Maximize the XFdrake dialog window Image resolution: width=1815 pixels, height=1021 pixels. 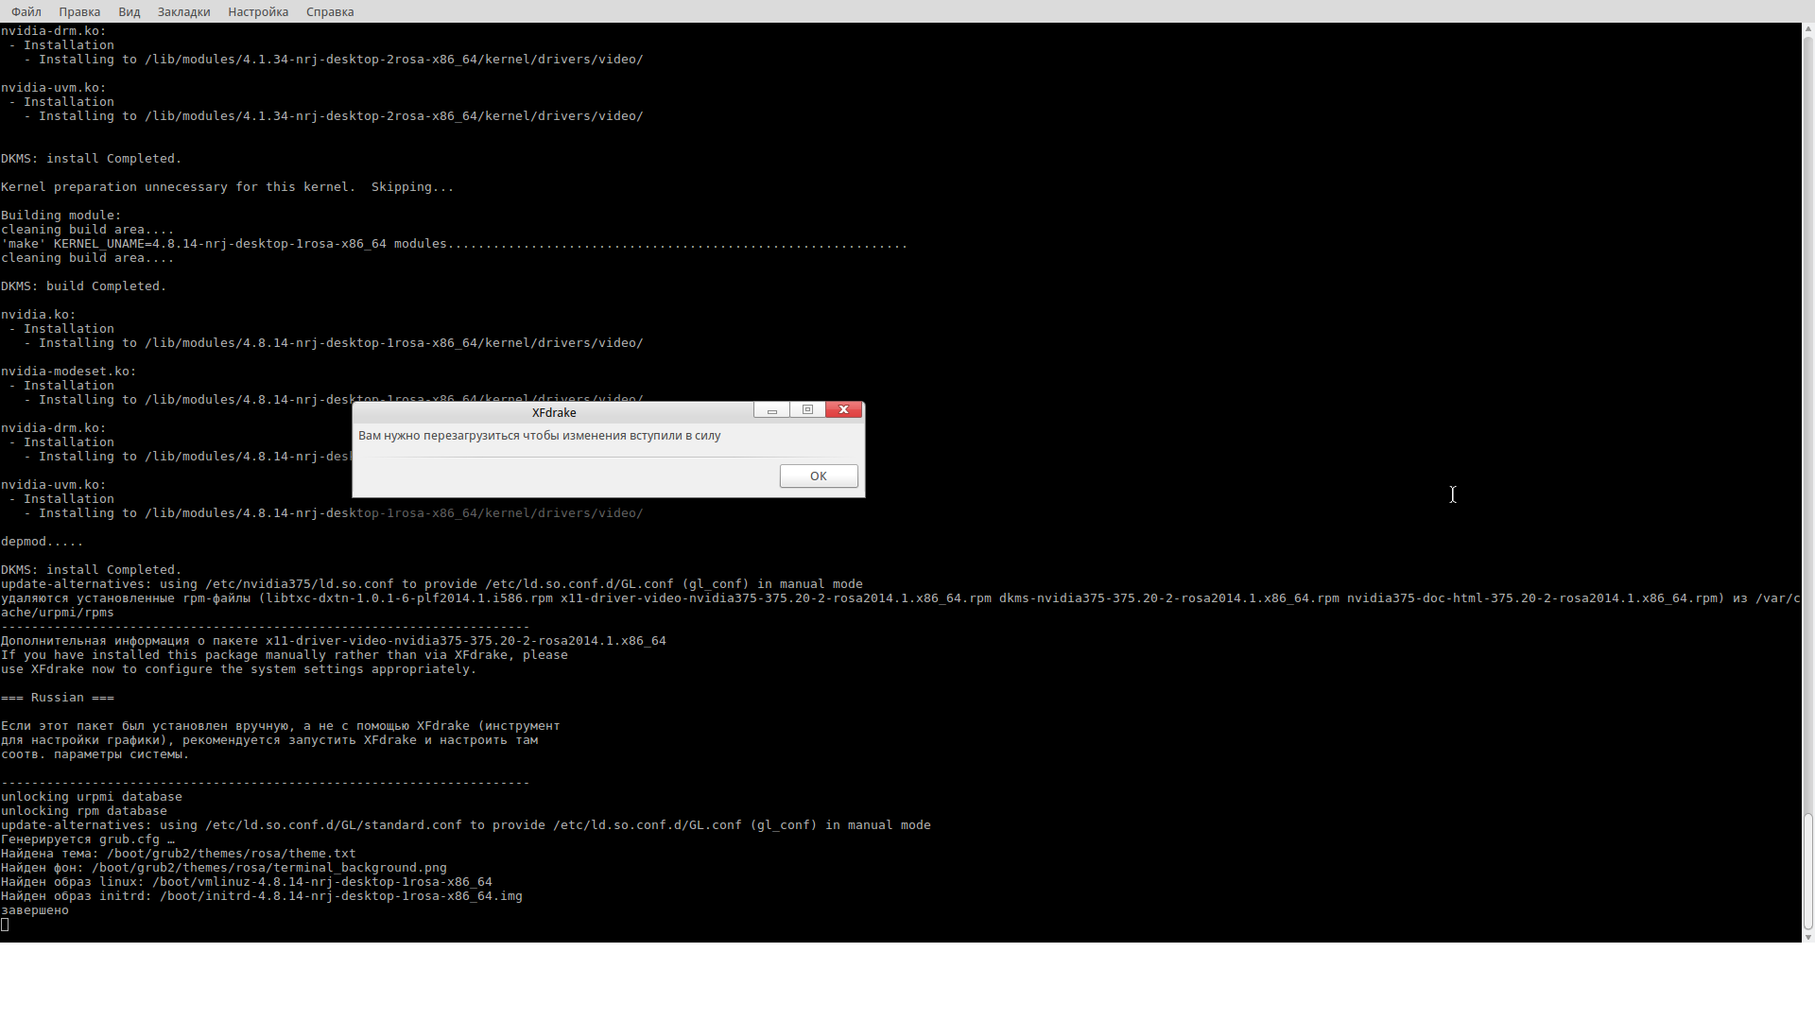pyautogui.click(x=807, y=410)
